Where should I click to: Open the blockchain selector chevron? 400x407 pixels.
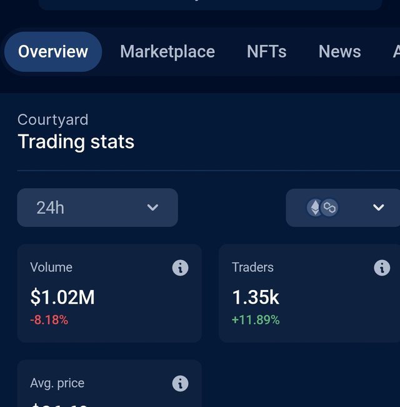tap(378, 208)
